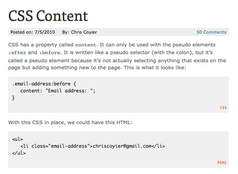This screenshot has height=174, width=238.
Task: Click the sentence With this CSS in place
Action: tap(70, 123)
